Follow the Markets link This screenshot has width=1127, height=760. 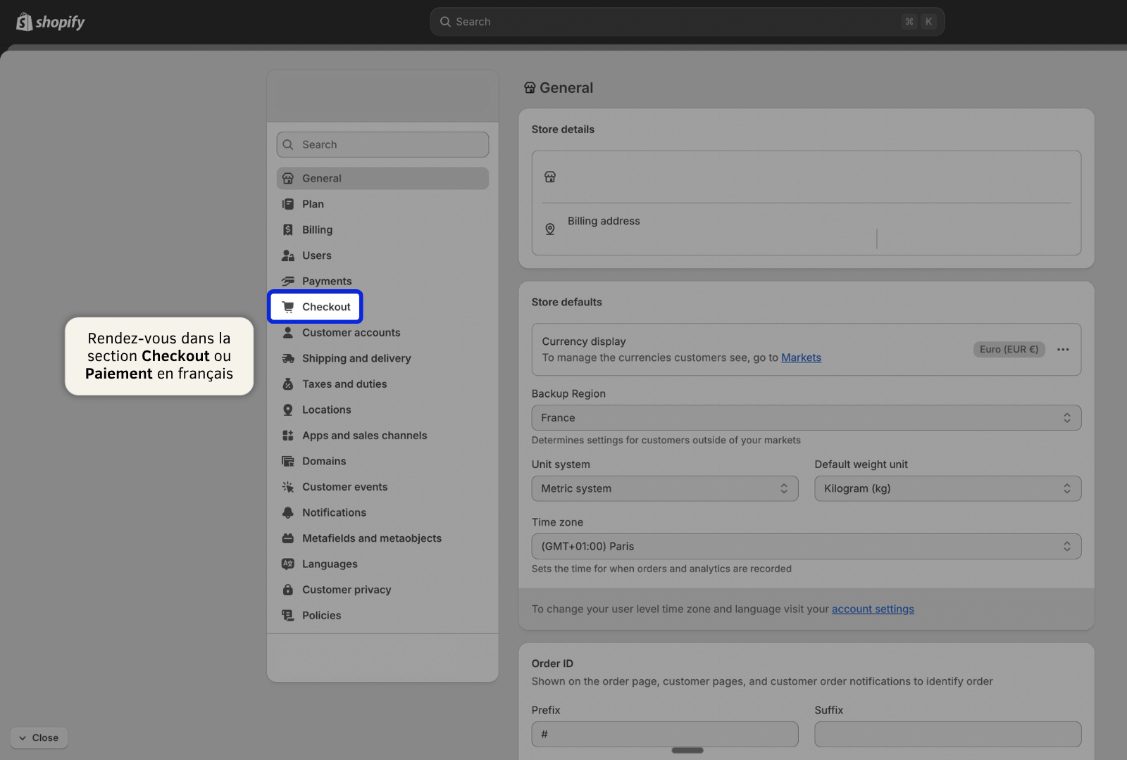click(x=801, y=357)
